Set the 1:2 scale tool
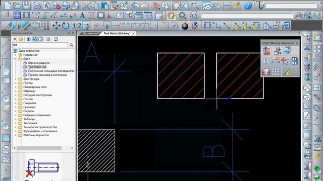 [x=77, y=26]
